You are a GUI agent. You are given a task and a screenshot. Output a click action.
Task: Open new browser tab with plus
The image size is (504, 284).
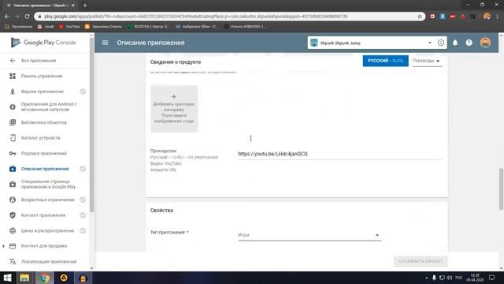pos(85,6)
